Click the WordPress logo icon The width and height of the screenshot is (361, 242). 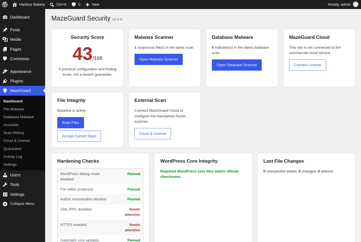pyautogui.click(x=5, y=5)
